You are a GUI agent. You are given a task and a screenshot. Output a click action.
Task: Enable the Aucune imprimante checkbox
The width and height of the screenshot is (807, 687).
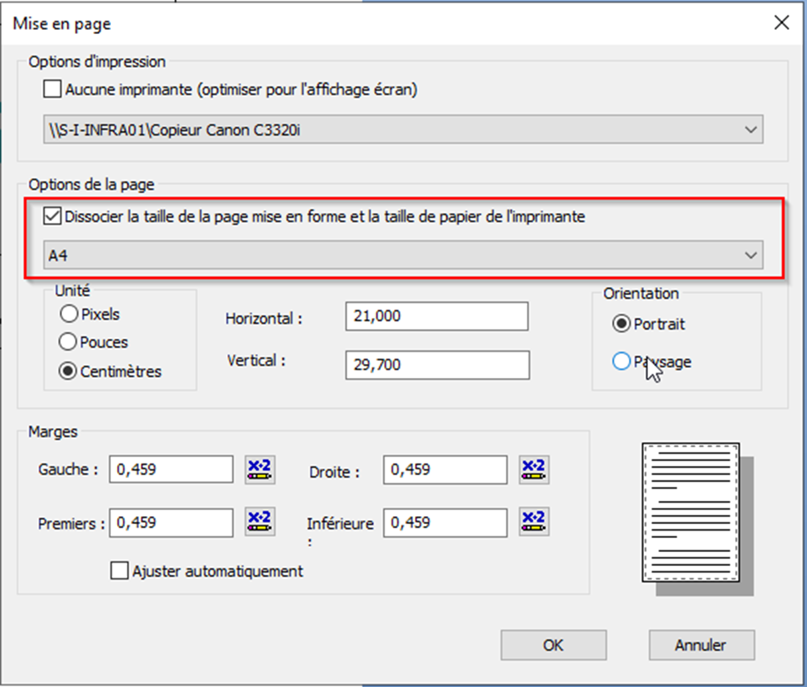tap(52, 89)
